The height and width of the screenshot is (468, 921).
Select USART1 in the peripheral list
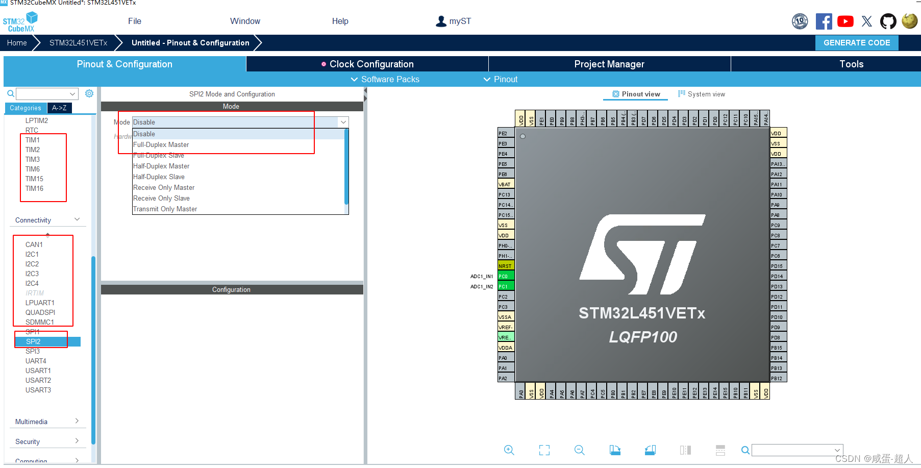(38, 371)
